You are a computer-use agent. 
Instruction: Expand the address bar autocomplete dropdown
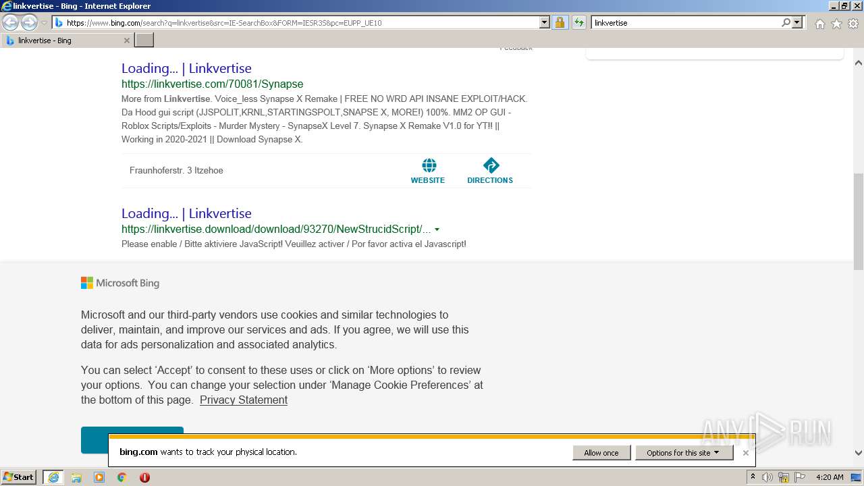point(545,22)
